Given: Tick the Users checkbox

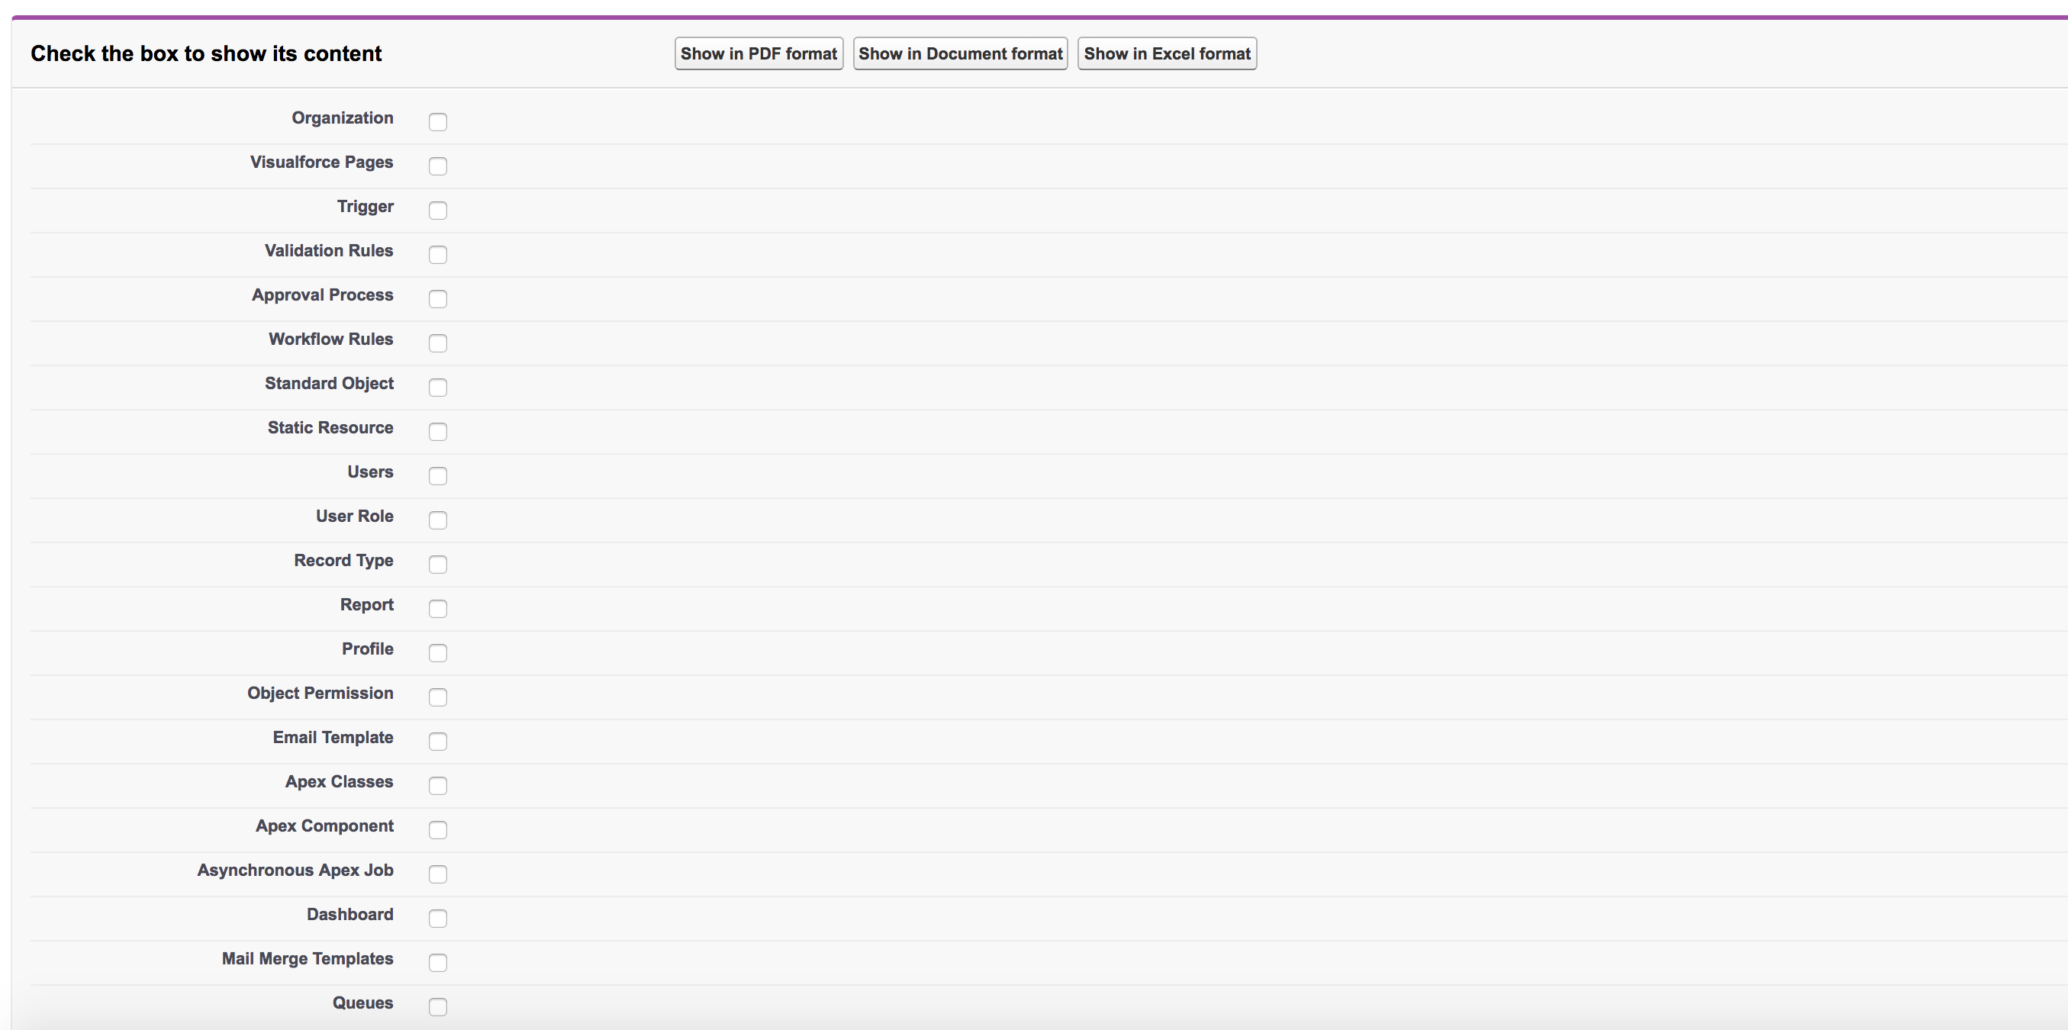Looking at the screenshot, I should click(x=437, y=476).
